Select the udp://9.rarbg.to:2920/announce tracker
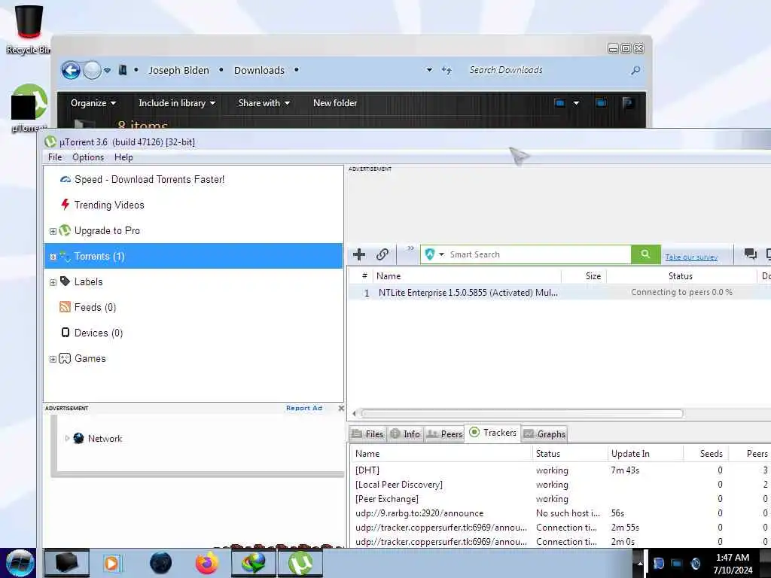The width and height of the screenshot is (771, 578). (560, 513)
